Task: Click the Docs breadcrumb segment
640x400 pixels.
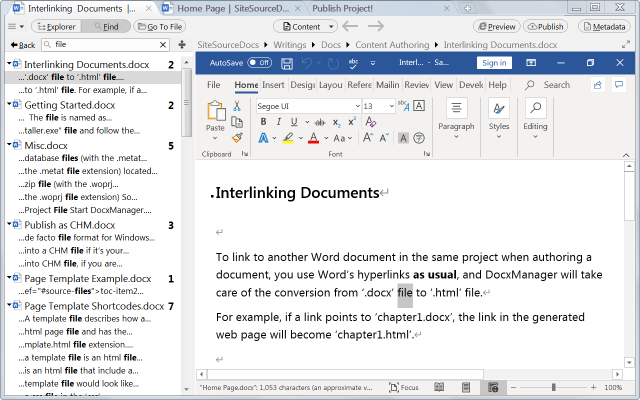Action: [331, 45]
